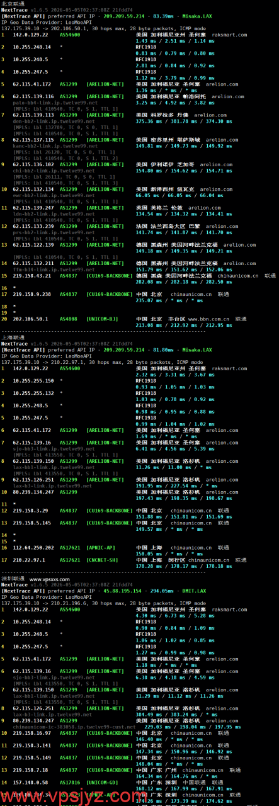Viewport: 279px width, 806px height.
Task: Select hop IP 219.158.9.238
Action: coord(31,294)
